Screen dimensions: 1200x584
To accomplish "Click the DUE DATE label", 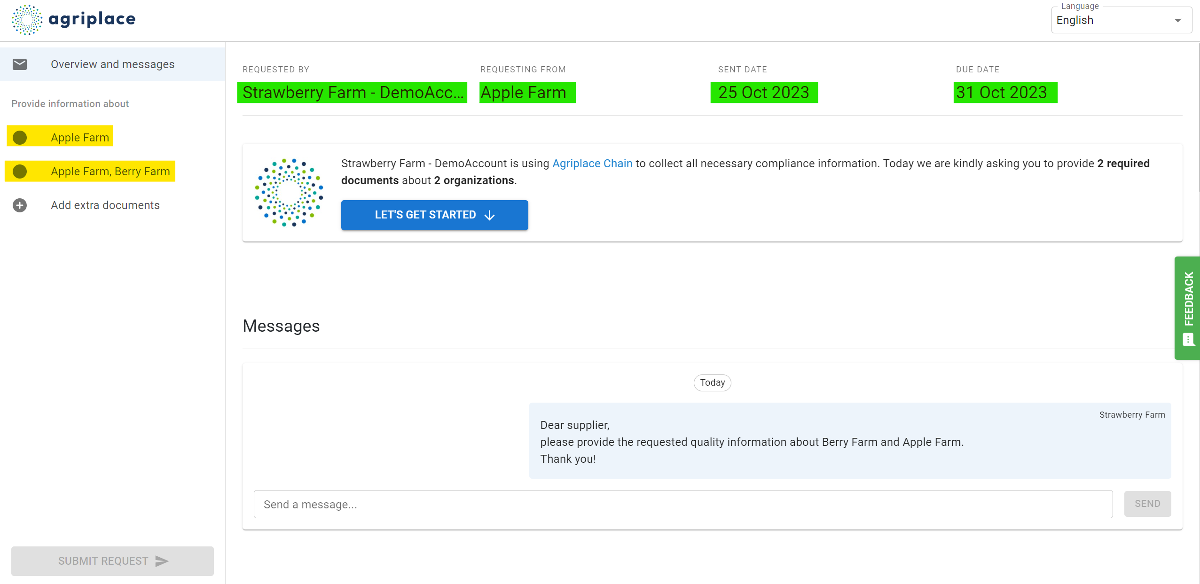I will point(978,70).
